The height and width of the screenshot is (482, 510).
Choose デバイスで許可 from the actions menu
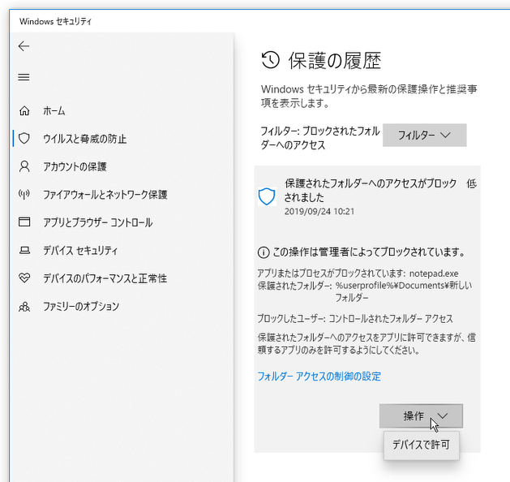coord(421,445)
